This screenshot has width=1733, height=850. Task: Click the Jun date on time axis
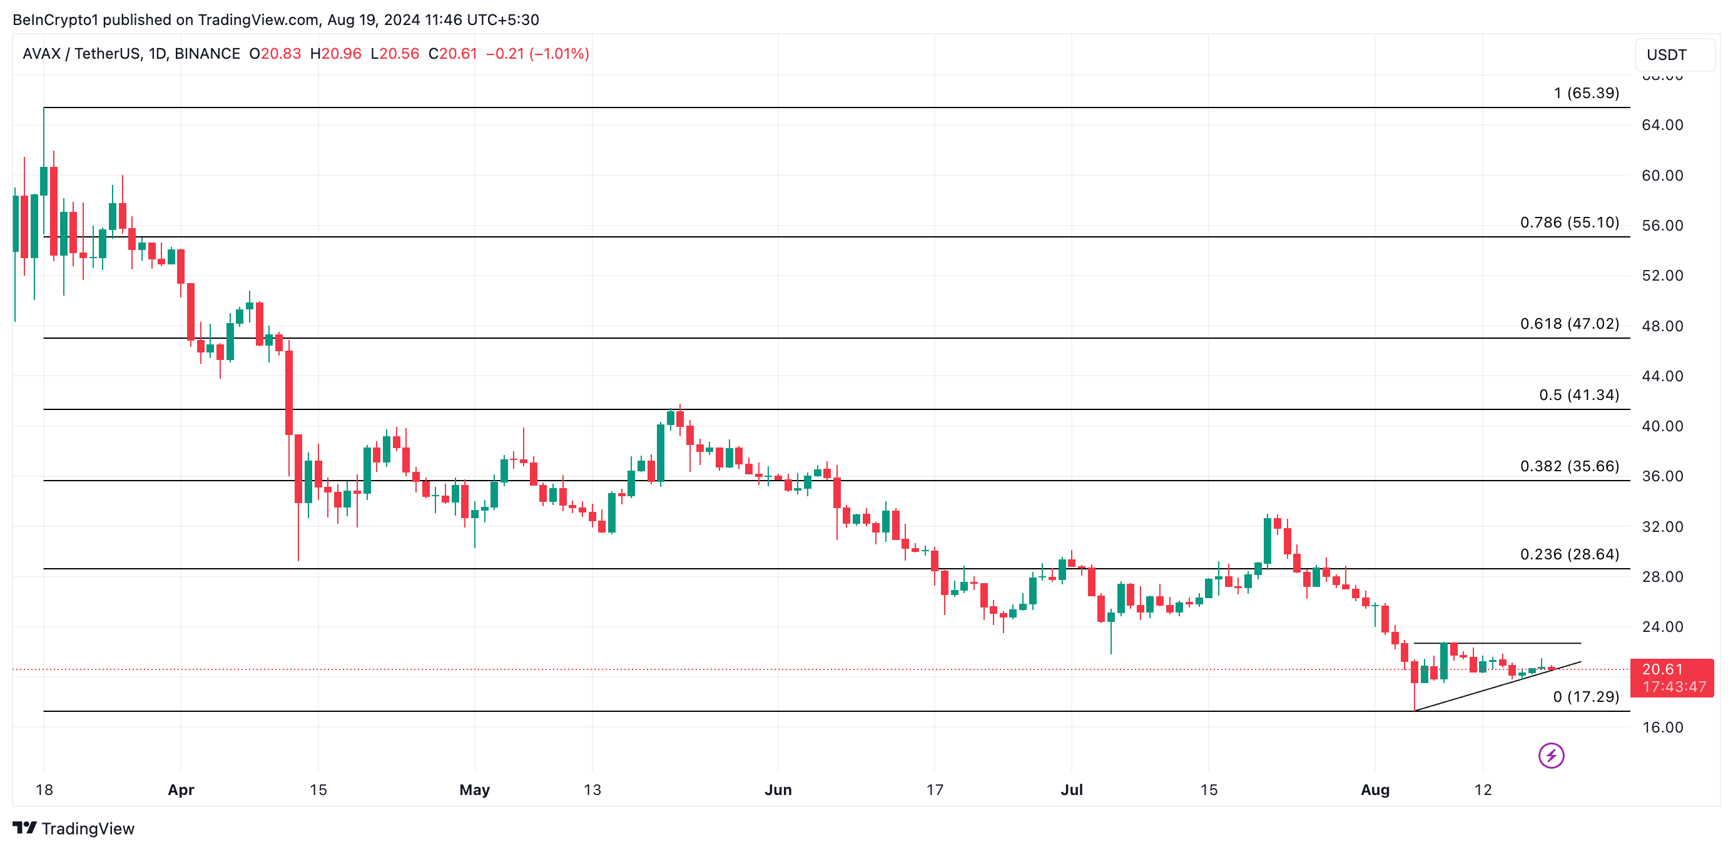tap(778, 789)
